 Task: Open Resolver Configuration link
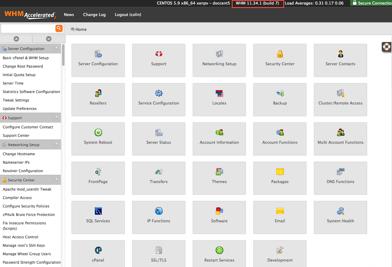(x=23, y=171)
